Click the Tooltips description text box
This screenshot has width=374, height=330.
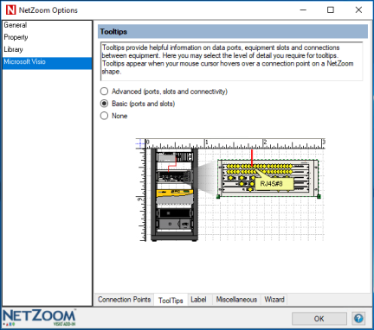tap(231, 61)
